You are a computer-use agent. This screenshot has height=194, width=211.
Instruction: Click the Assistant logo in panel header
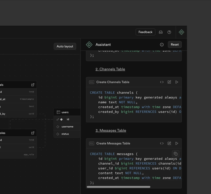click(x=89, y=44)
